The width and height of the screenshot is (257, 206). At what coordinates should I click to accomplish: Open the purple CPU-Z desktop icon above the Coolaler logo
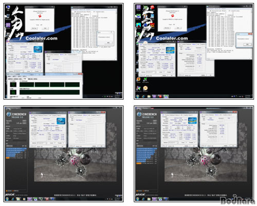click(138, 7)
